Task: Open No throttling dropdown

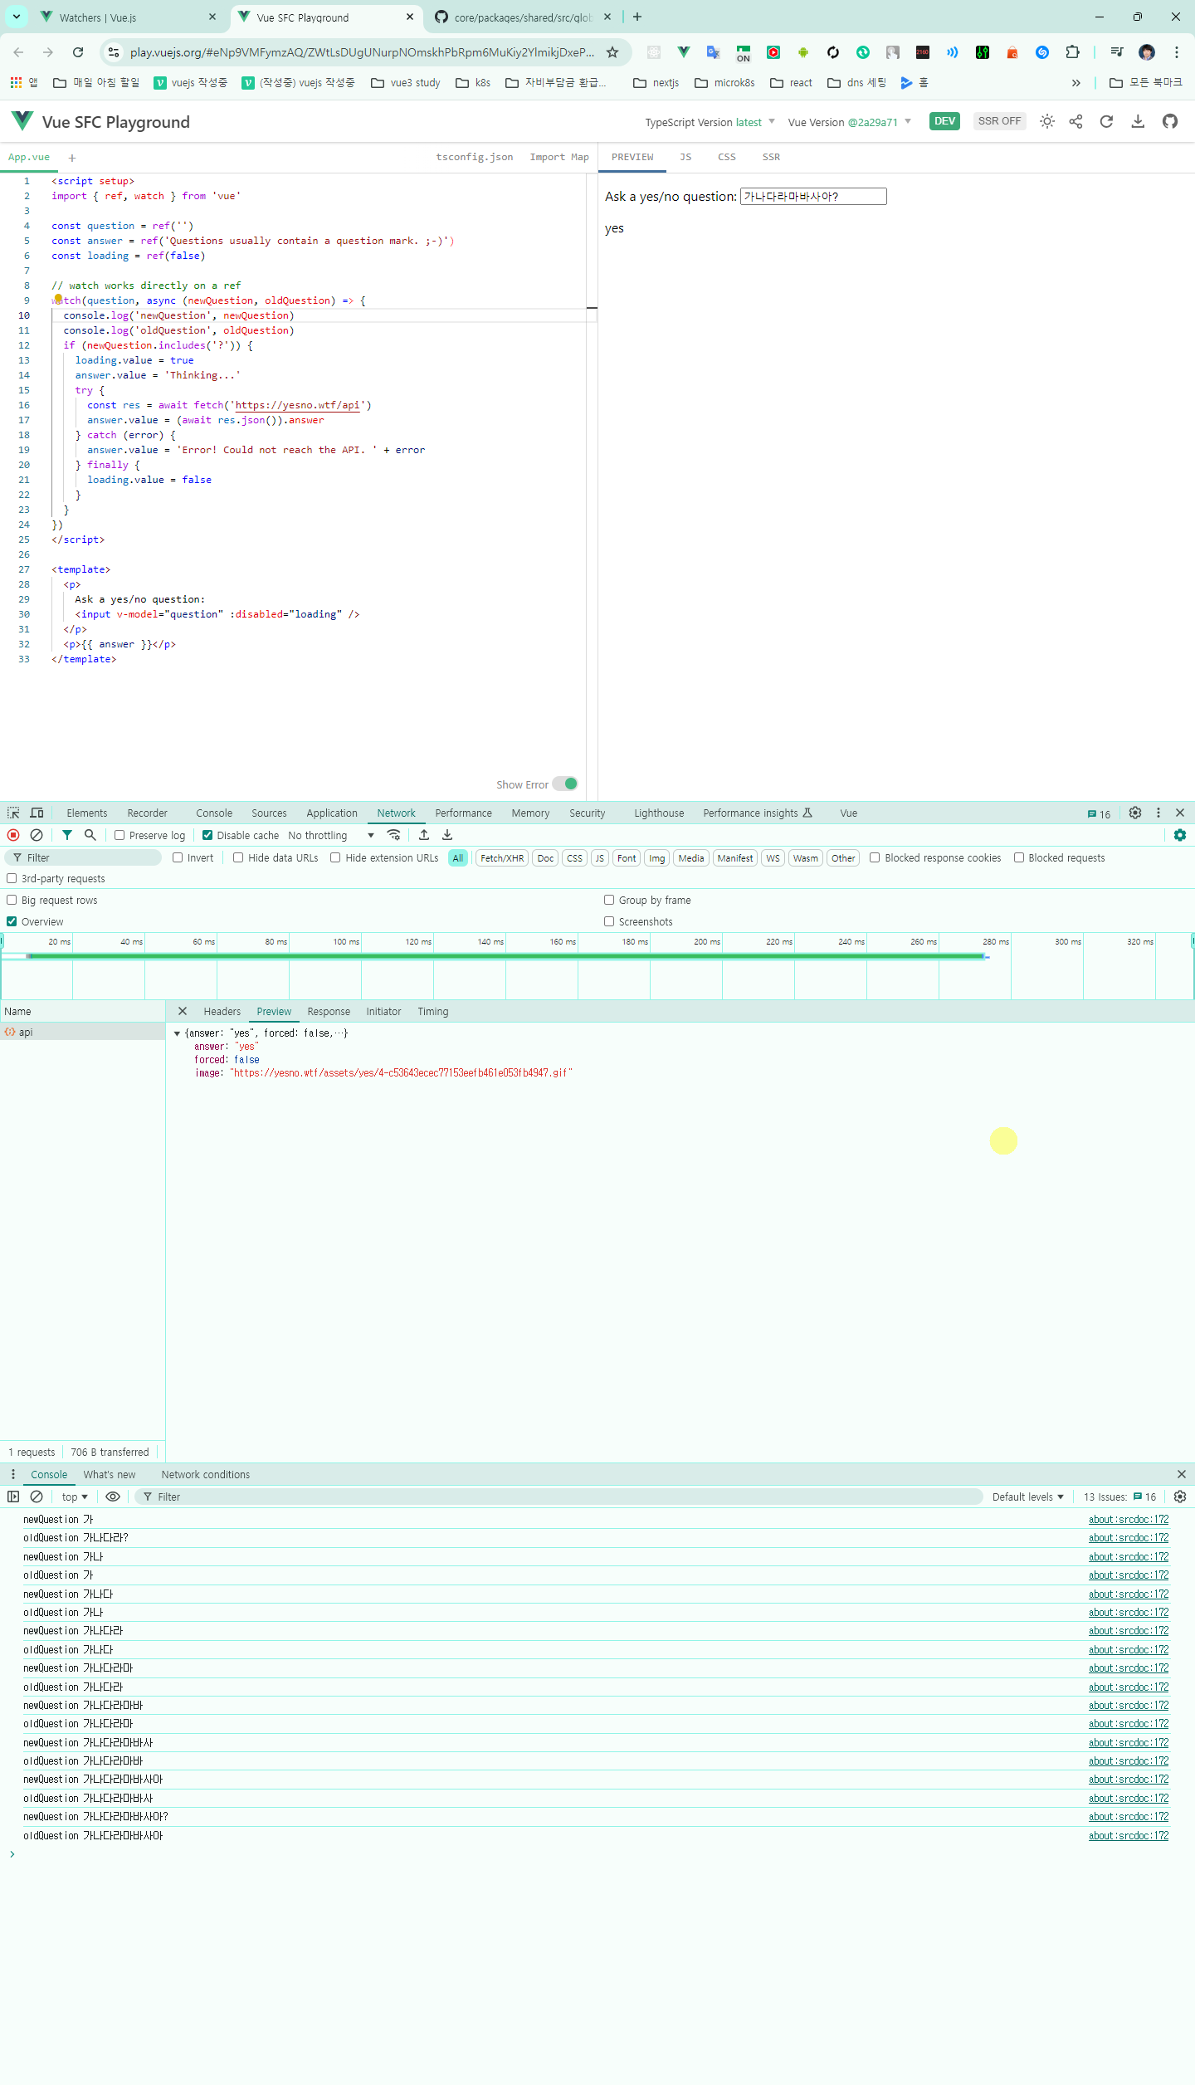Action: (331, 835)
